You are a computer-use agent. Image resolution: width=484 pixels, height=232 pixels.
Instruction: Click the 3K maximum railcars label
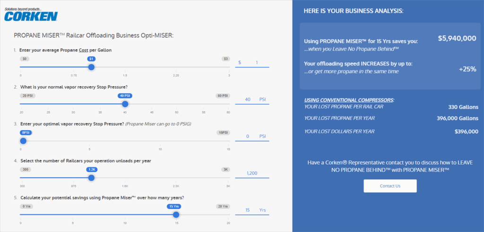225,169
